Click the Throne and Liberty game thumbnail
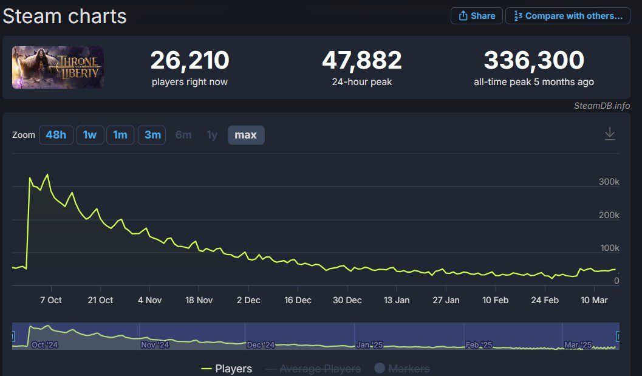This screenshot has width=642, height=376. point(58,67)
